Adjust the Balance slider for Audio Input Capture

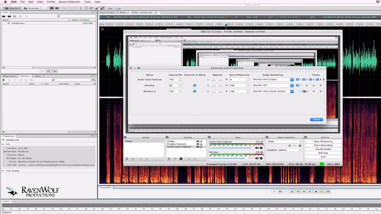(217, 80)
